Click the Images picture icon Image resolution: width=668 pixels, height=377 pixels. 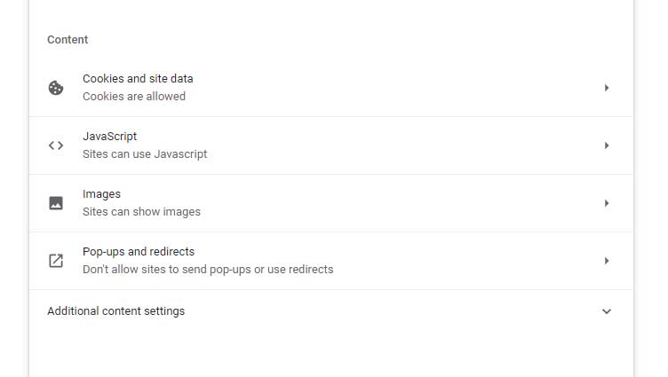[x=56, y=203]
